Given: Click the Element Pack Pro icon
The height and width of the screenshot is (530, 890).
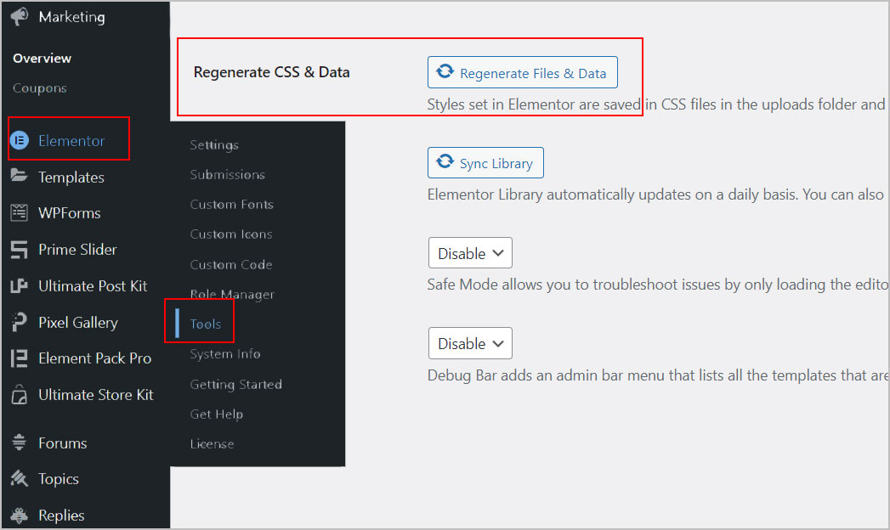Looking at the screenshot, I should tap(19, 358).
